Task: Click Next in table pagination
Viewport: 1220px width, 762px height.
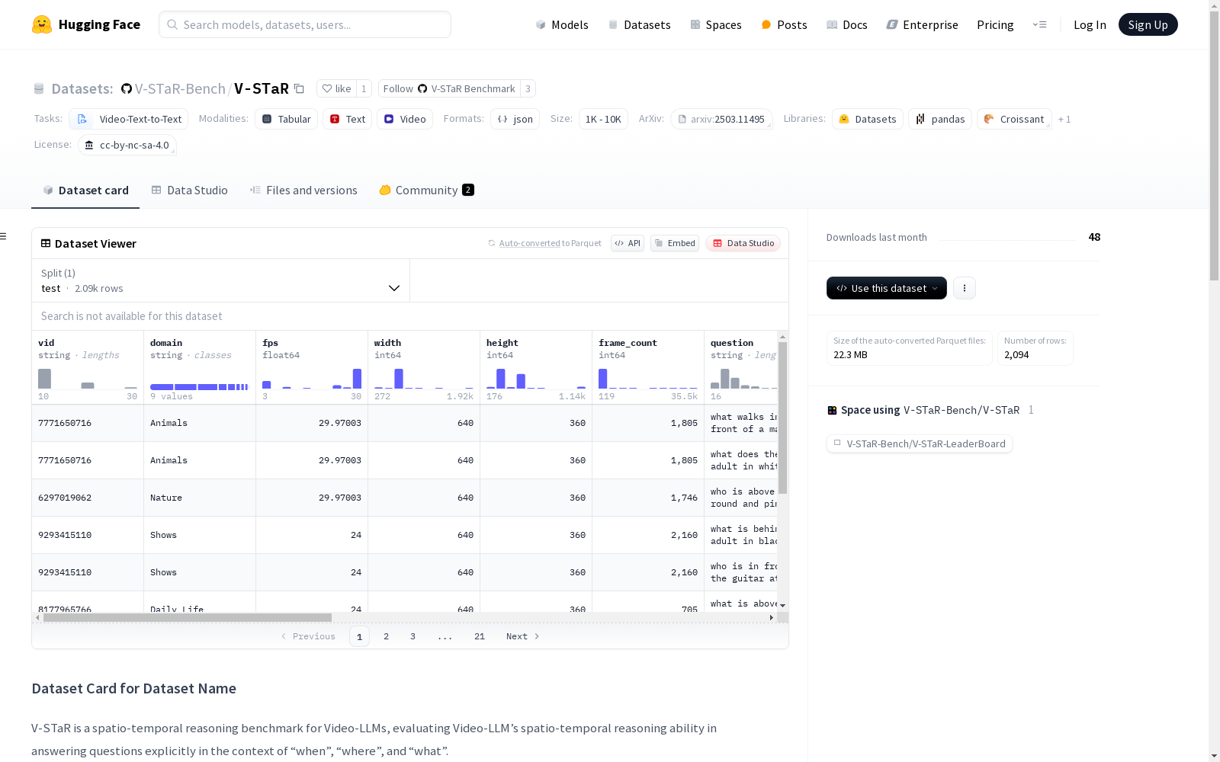Action: [x=523, y=636]
